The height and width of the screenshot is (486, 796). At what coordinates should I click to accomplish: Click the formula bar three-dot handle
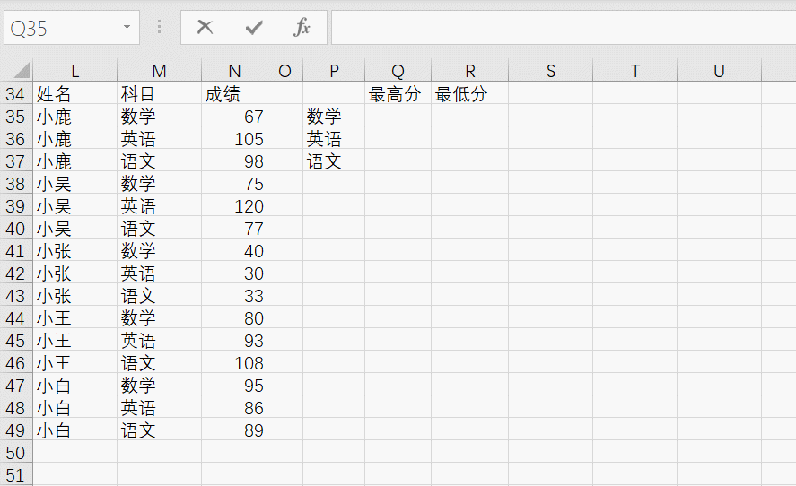click(160, 27)
